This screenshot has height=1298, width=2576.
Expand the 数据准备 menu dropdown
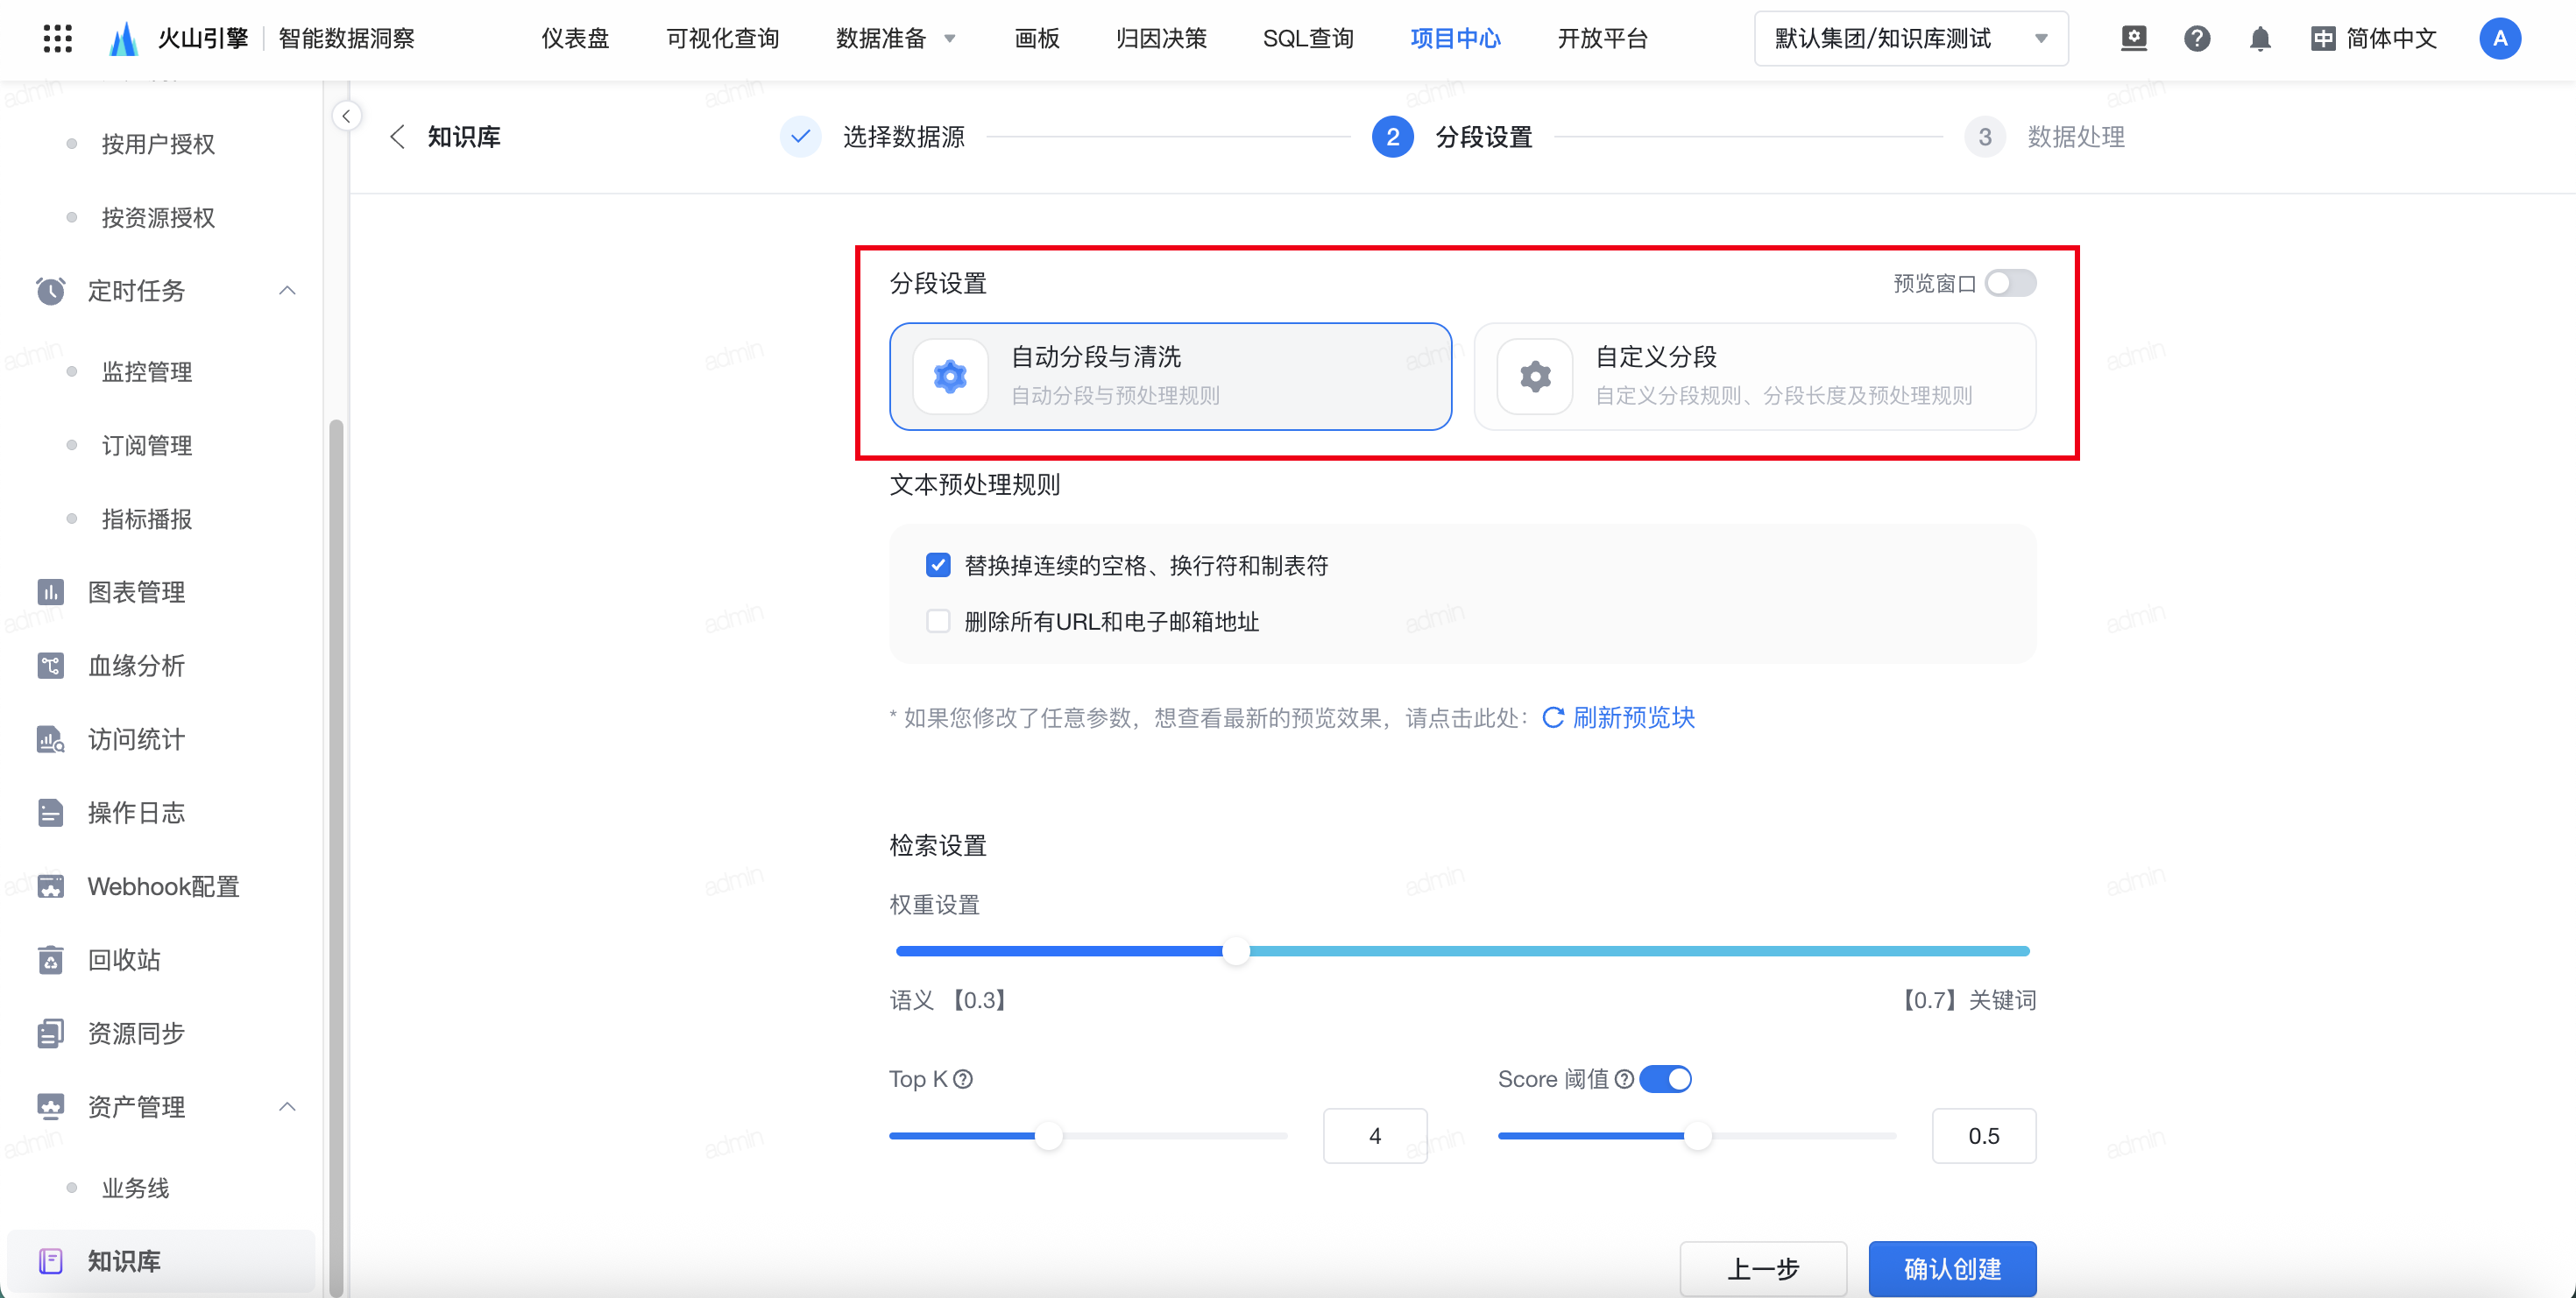(896, 39)
